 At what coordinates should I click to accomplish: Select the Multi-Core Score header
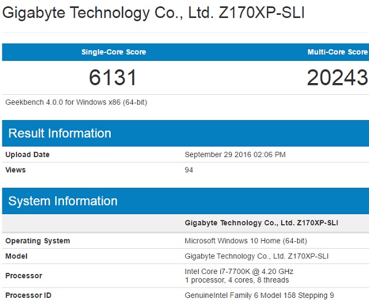pyautogui.click(x=338, y=52)
